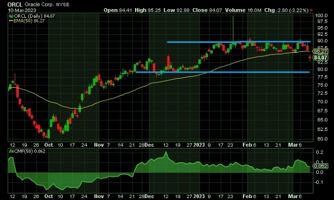Screen dimensions: 334x200
Task: Click the 95.0 price axis label
Action: tap(322, 28)
